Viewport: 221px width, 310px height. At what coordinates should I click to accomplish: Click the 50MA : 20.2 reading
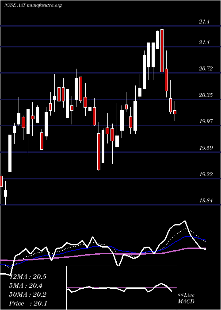[28, 294]
